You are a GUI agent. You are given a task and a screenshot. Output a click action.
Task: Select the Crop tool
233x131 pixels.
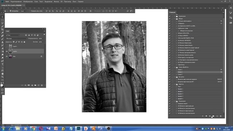pos(3,29)
